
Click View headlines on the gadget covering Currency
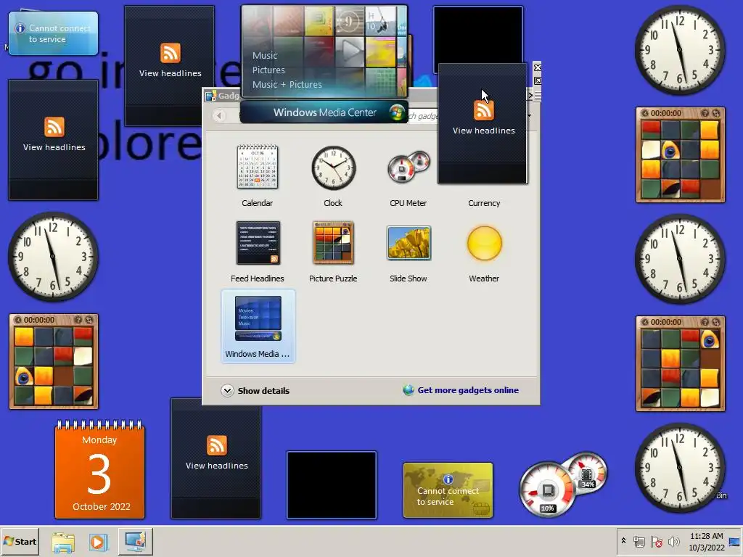(x=483, y=131)
